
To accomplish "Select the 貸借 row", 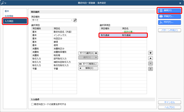I will (54, 42).
